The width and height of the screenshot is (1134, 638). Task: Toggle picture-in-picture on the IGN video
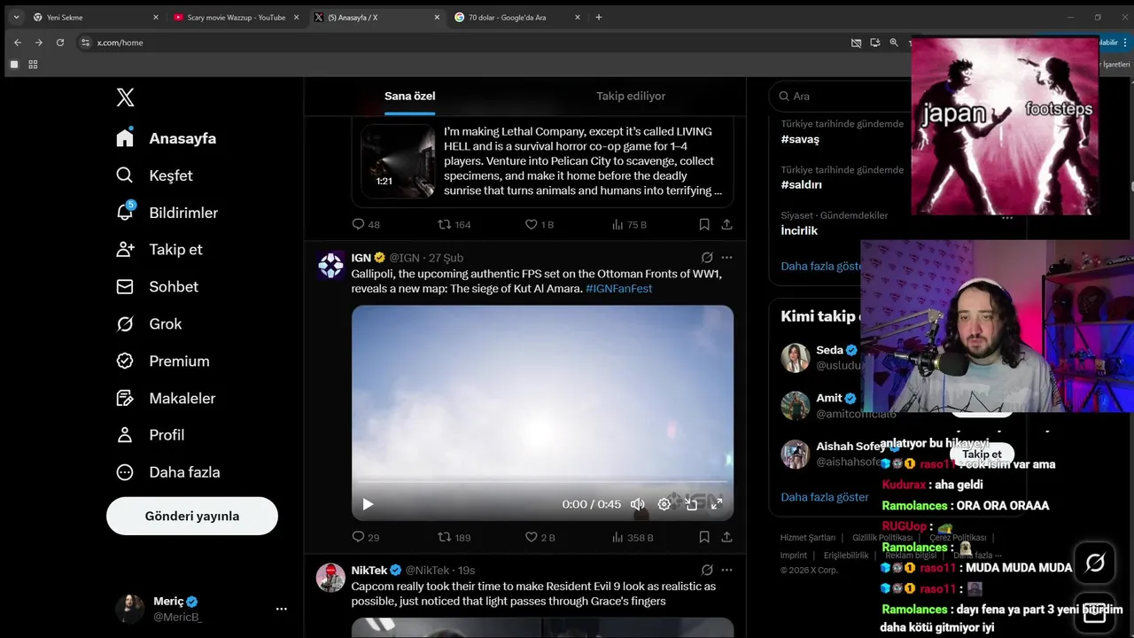click(x=691, y=504)
